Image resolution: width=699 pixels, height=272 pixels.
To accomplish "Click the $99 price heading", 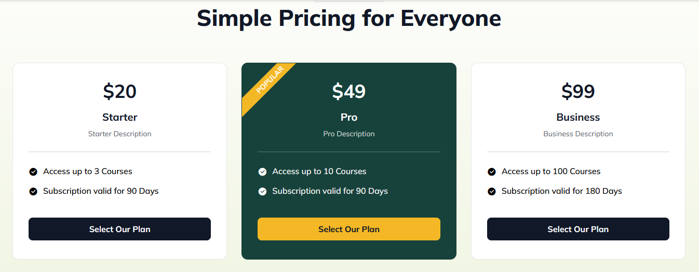I will (x=578, y=91).
